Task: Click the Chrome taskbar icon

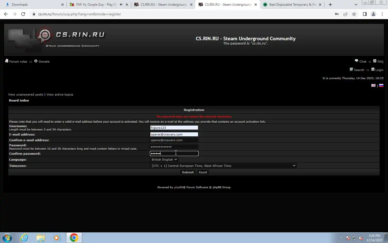Action: [74, 238]
